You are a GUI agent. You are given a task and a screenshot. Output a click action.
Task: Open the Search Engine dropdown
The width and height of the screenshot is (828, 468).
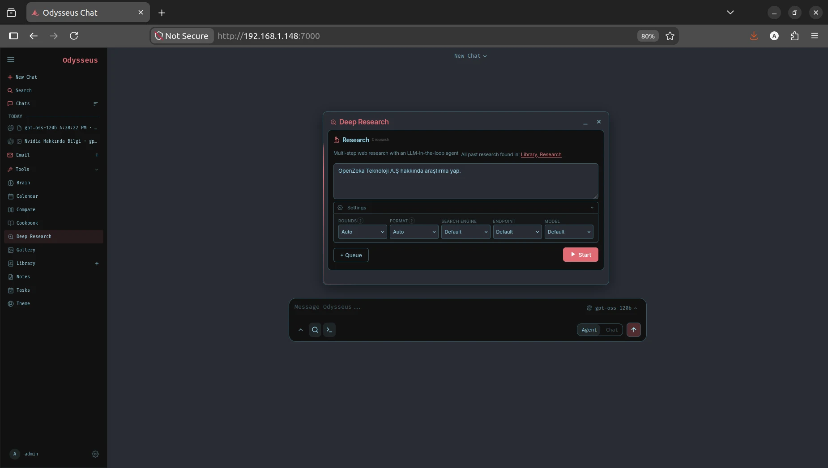pyautogui.click(x=466, y=232)
